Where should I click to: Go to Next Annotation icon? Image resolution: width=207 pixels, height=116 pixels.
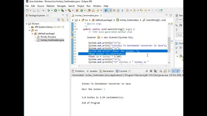pos(127,11)
